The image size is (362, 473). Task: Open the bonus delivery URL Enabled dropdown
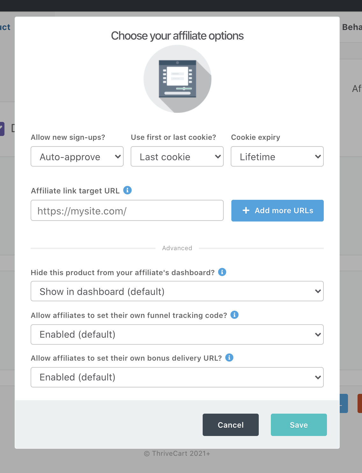pos(177,377)
